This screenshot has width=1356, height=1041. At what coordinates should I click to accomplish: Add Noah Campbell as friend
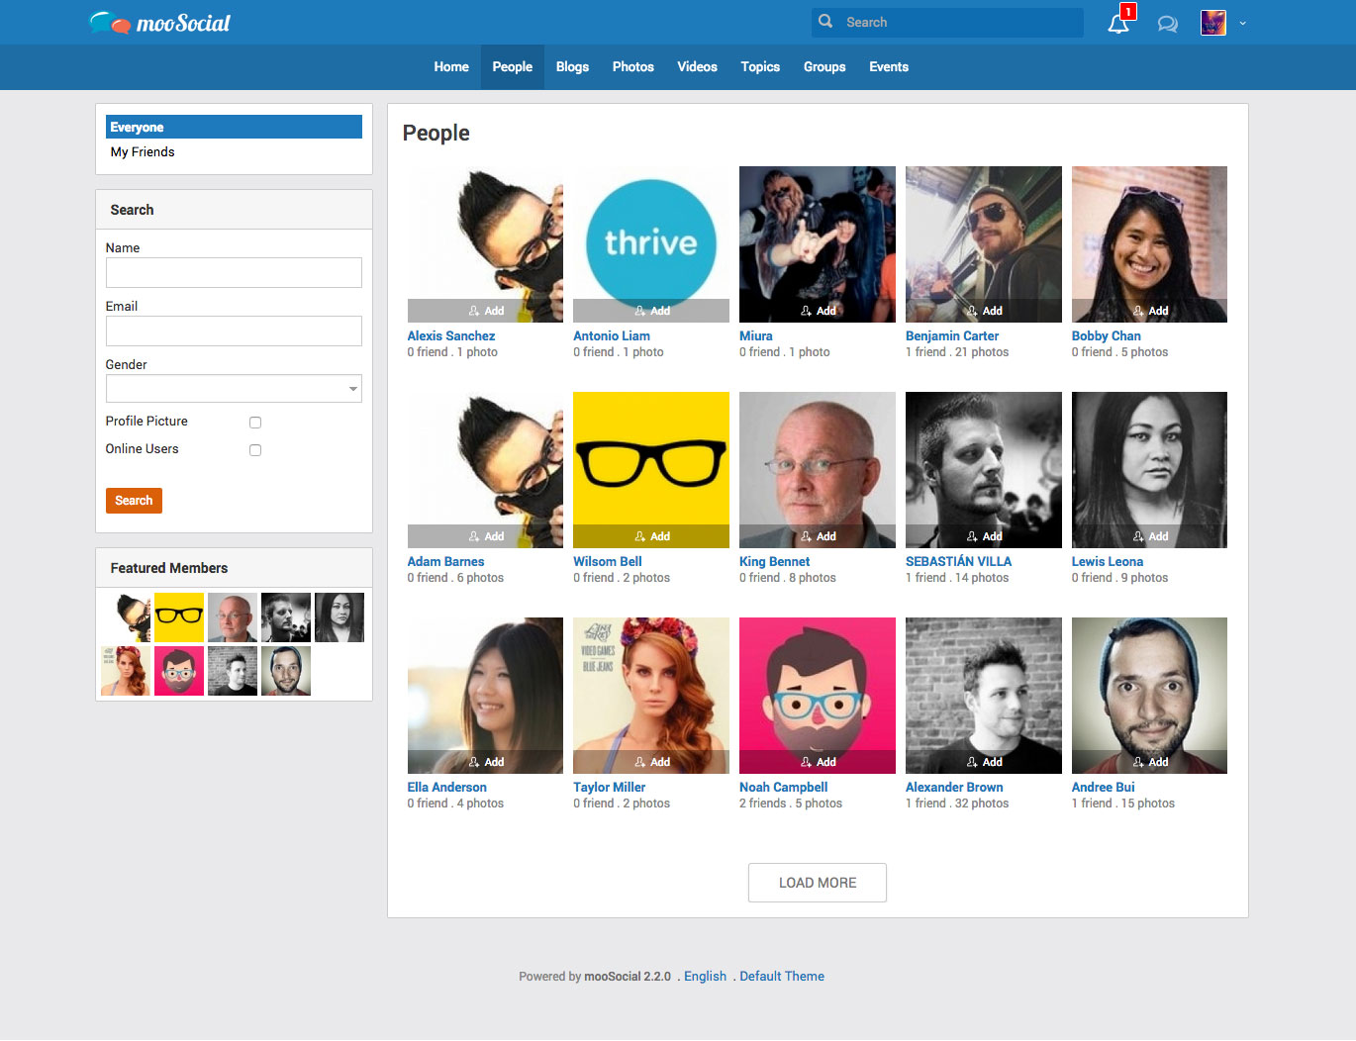tap(818, 762)
